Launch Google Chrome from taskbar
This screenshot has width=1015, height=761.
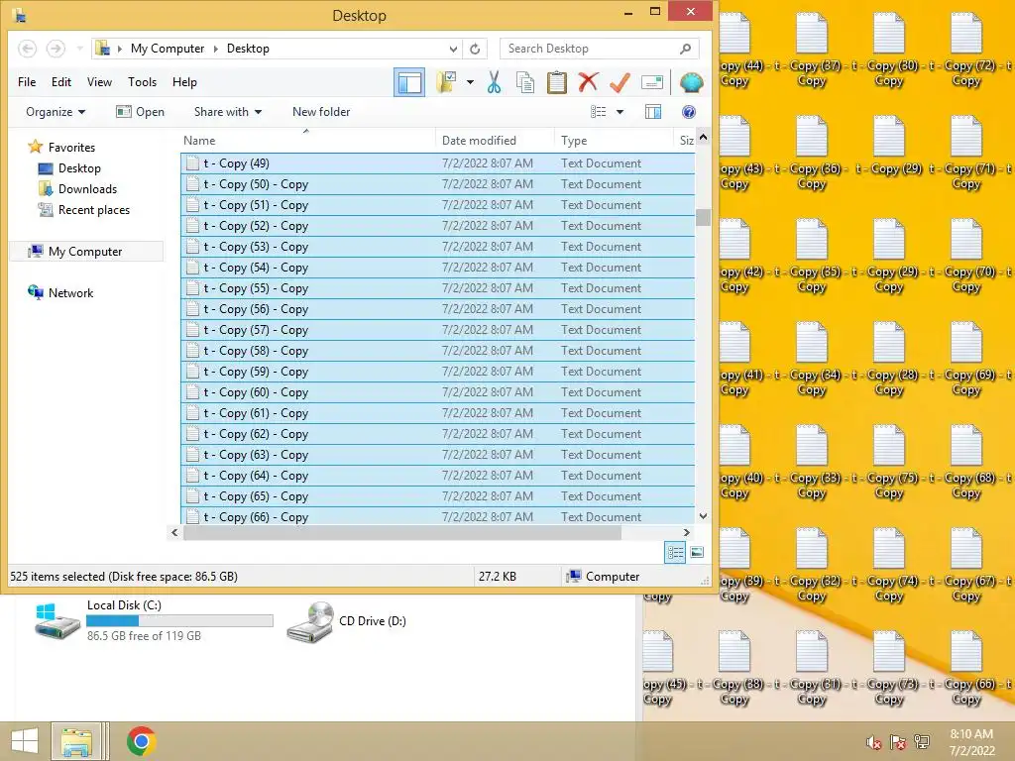(x=141, y=741)
